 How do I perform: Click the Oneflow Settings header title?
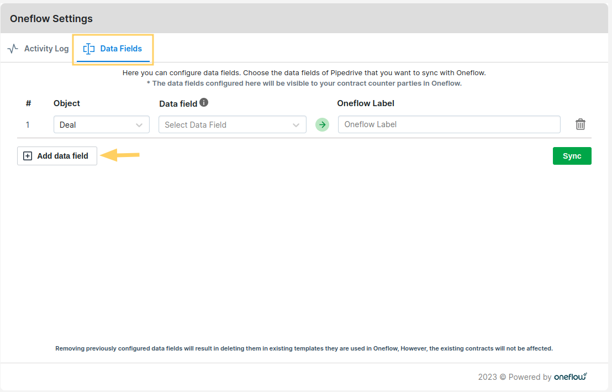pyautogui.click(x=51, y=19)
